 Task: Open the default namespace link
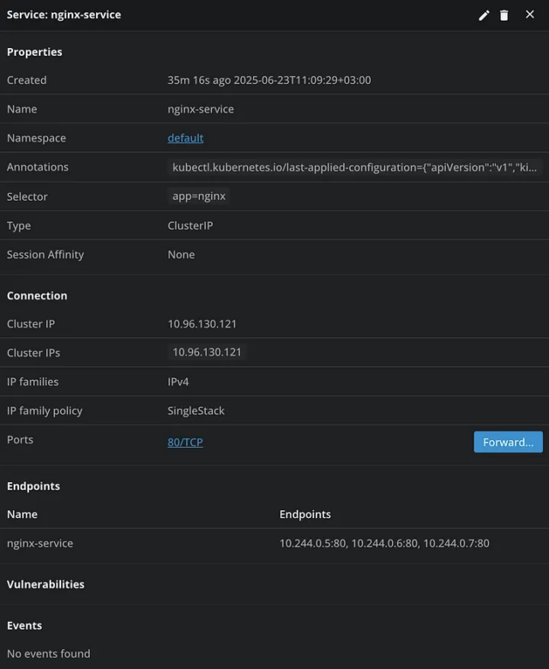[185, 138]
